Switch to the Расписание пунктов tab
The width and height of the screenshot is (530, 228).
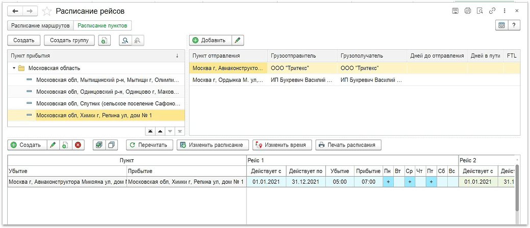pyautogui.click(x=103, y=25)
